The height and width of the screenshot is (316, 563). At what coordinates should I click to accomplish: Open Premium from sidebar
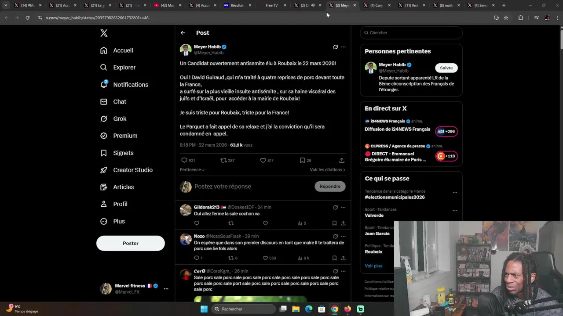119,136
